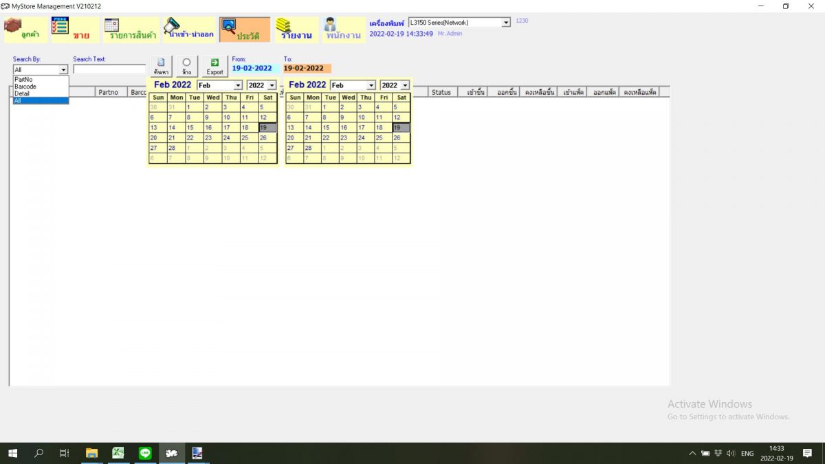Click the ค้นหา search button
The image size is (825, 464).
(x=161, y=66)
